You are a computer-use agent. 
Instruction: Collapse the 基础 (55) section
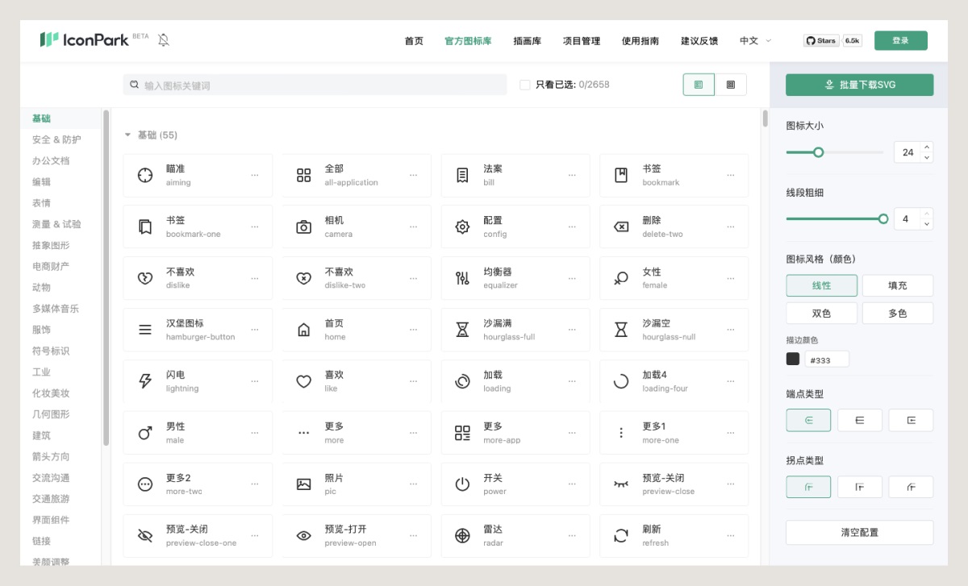127,135
